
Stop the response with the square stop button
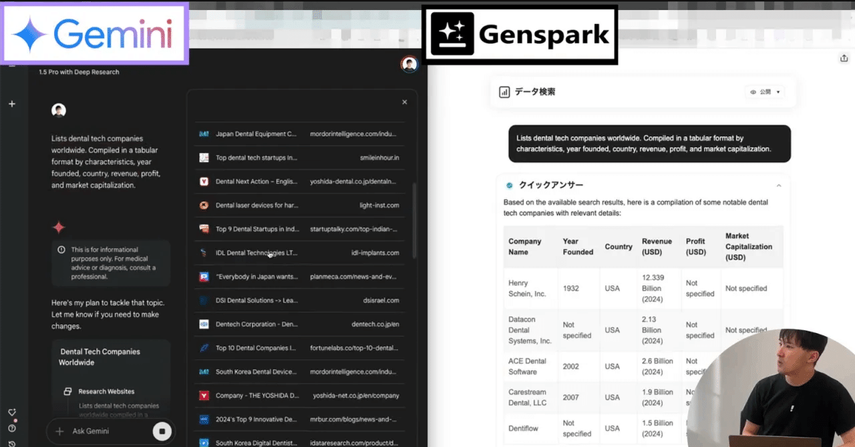coord(162,431)
